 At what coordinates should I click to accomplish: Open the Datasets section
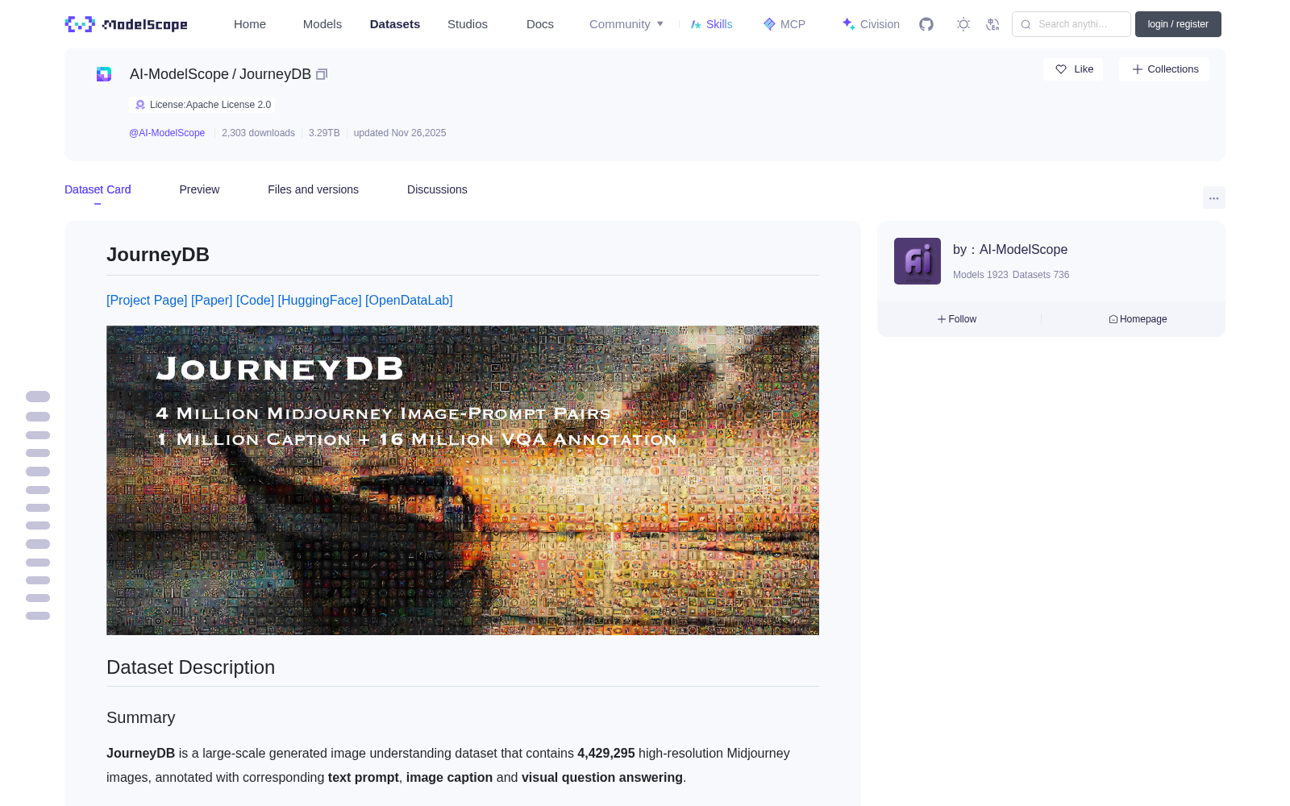pyautogui.click(x=395, y=24)
